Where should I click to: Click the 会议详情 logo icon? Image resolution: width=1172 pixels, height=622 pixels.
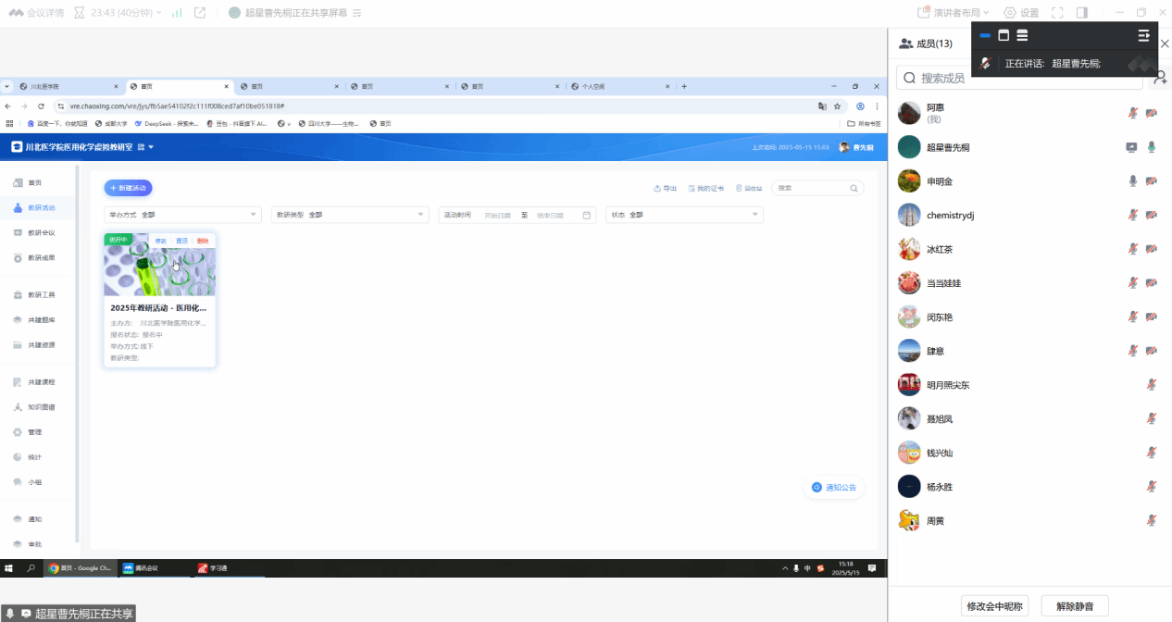coord(16,13)
